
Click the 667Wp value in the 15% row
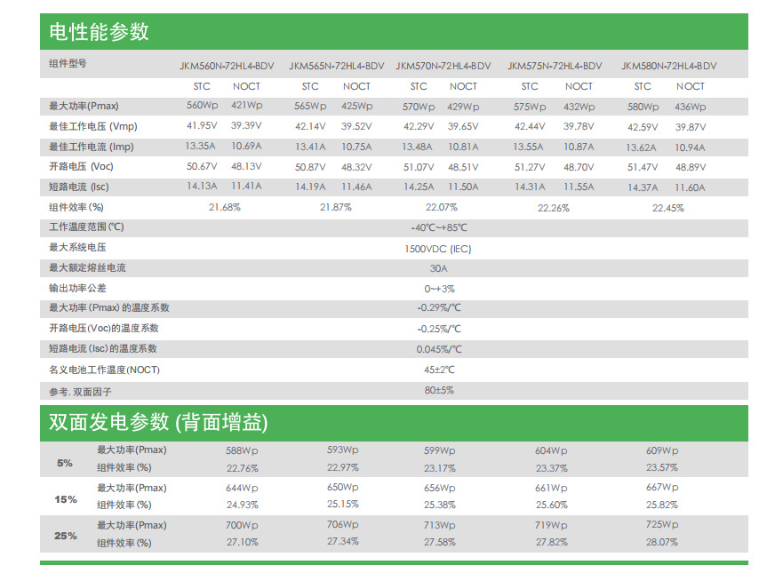pos(662,487)
